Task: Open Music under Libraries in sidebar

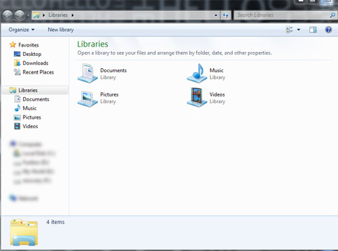Action: 30,108
